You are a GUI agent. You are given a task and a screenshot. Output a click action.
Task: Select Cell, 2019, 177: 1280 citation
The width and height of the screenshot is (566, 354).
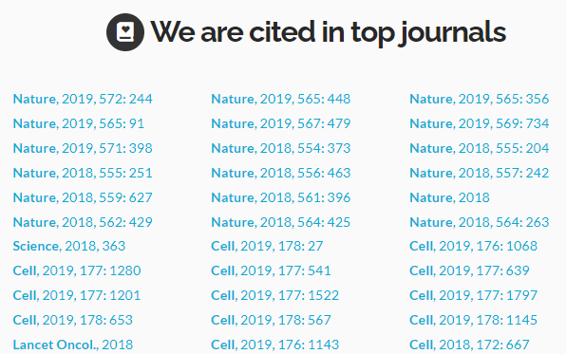click(77, 270)
